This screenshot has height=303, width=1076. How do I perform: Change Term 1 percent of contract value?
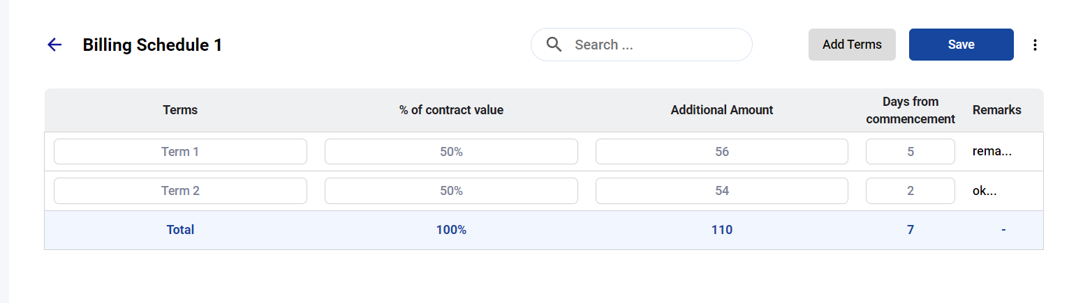451,152
